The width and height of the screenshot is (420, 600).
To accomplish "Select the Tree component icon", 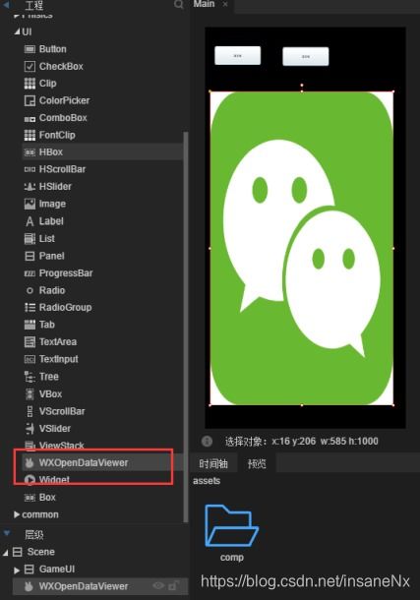I will (x=30, y=377).
